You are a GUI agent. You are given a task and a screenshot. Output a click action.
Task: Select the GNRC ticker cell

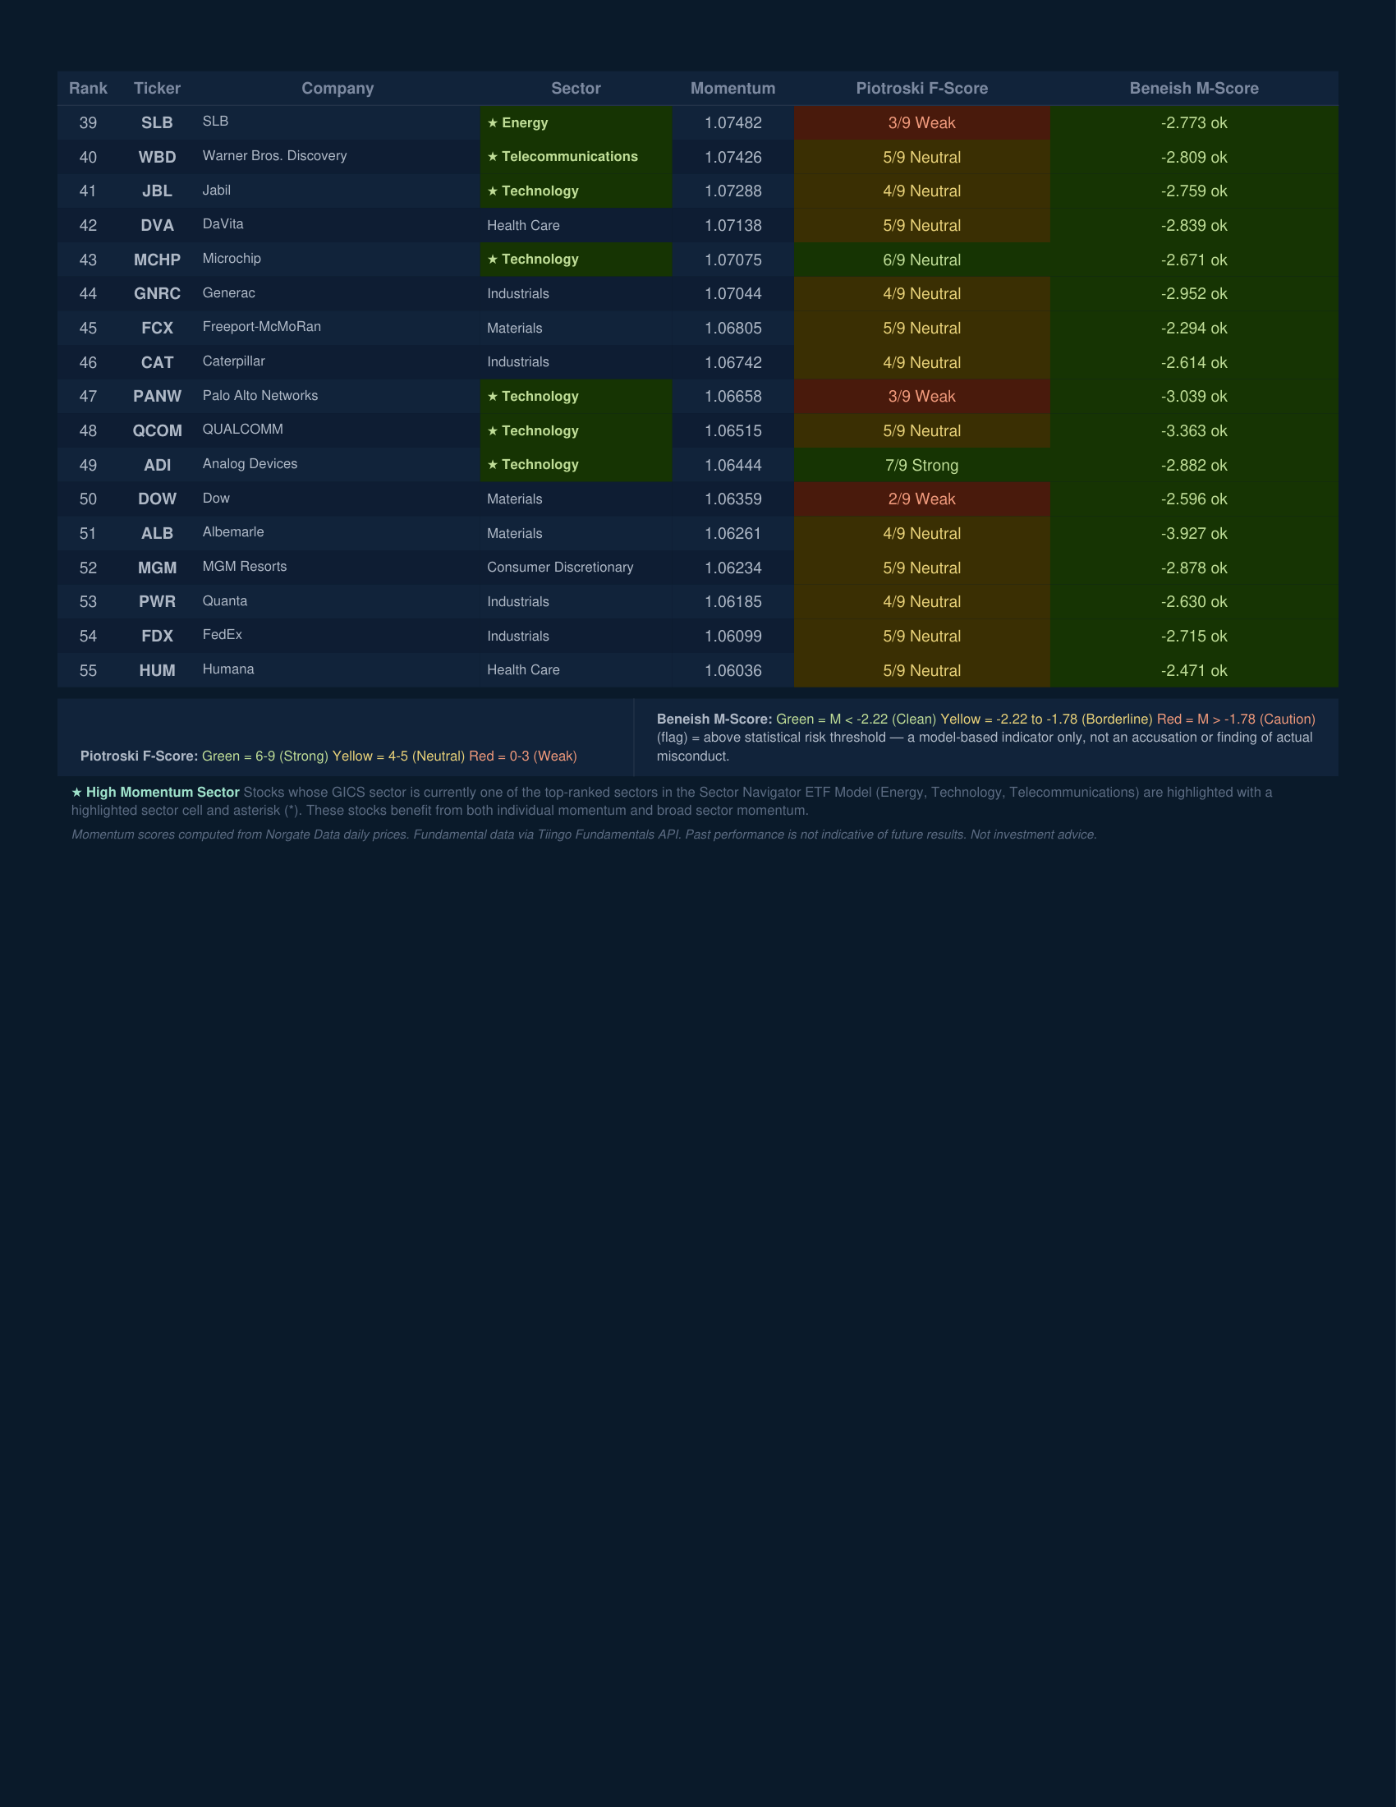click(157, 294)
